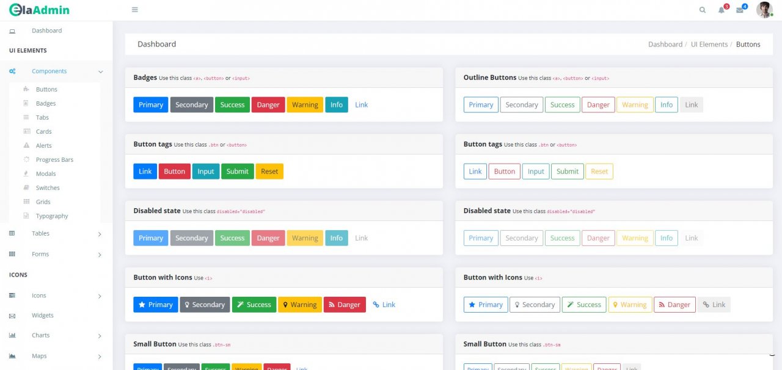This screenshot has height=370, width=782.
Task: Click solid Primary button with star icon
Action: [156, 304]
